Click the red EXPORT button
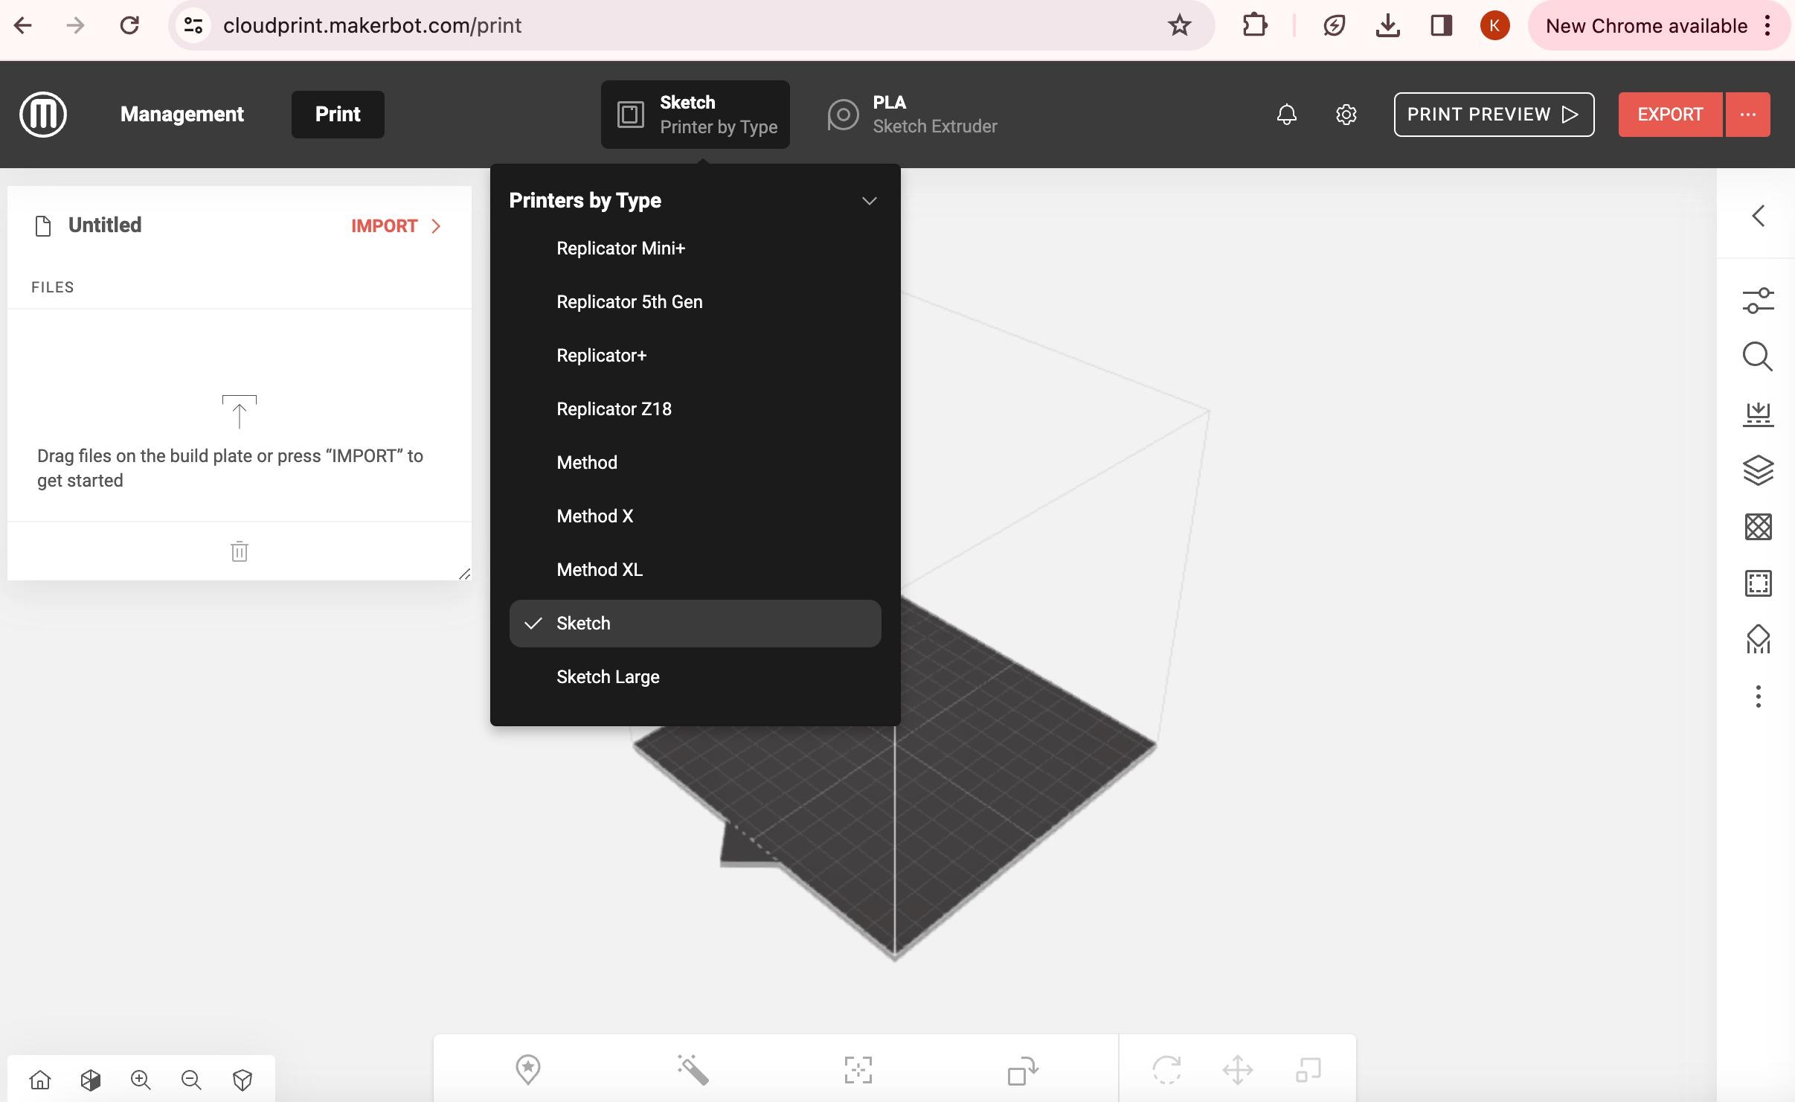Image resolution: width=1795 pixels, height=1102 pixels. 1670,115
